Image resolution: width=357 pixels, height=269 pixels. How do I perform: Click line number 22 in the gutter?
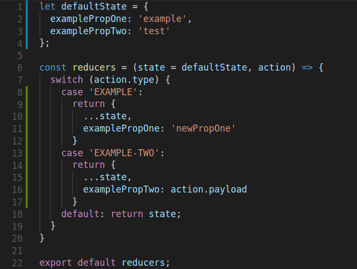click(x=18, y=262)
